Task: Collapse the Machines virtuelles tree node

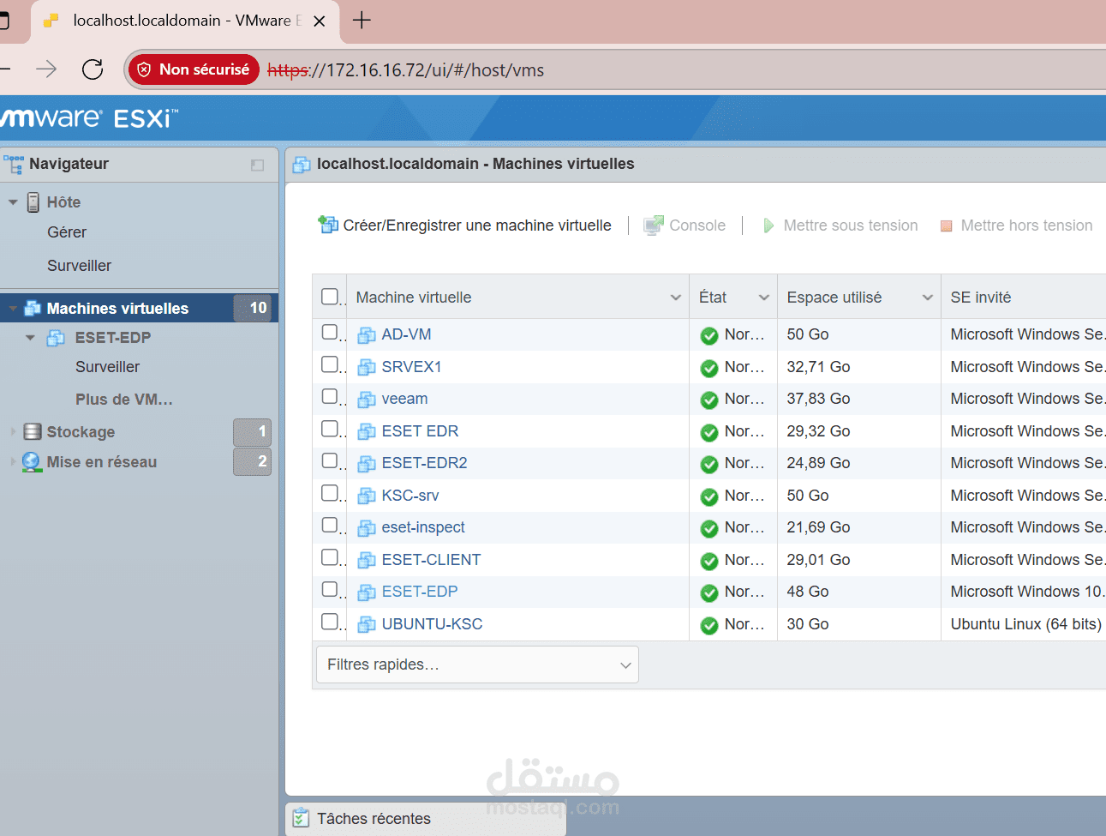Action: point(13,309)
